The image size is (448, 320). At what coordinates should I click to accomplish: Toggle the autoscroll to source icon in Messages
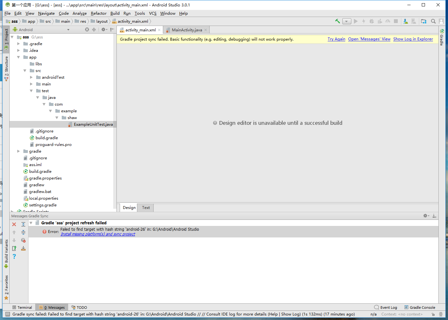pyautogui.click(x=23, y=248)
